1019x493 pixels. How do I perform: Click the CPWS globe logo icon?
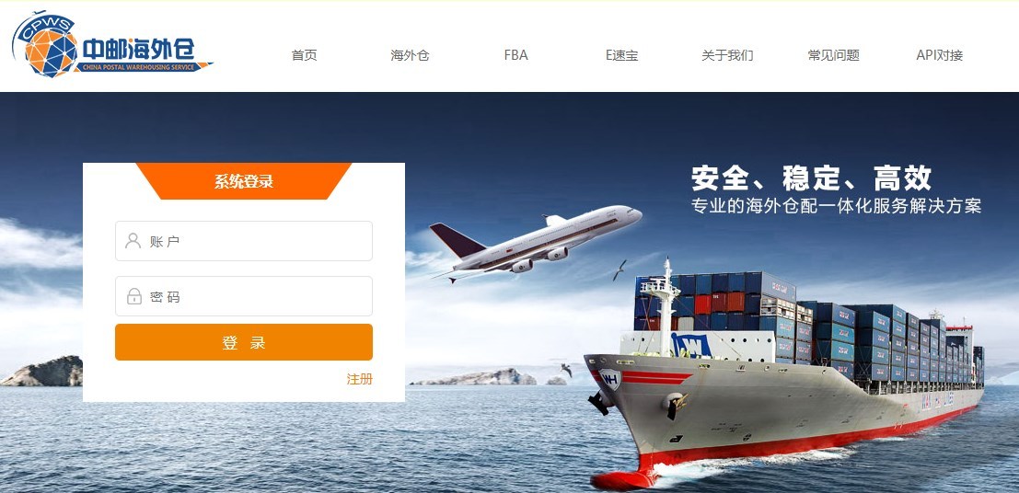click(x=46, y=45)
